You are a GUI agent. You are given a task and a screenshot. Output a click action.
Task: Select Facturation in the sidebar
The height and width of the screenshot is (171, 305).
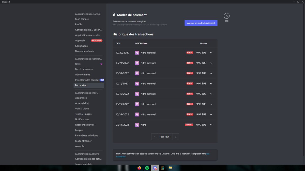89,85
